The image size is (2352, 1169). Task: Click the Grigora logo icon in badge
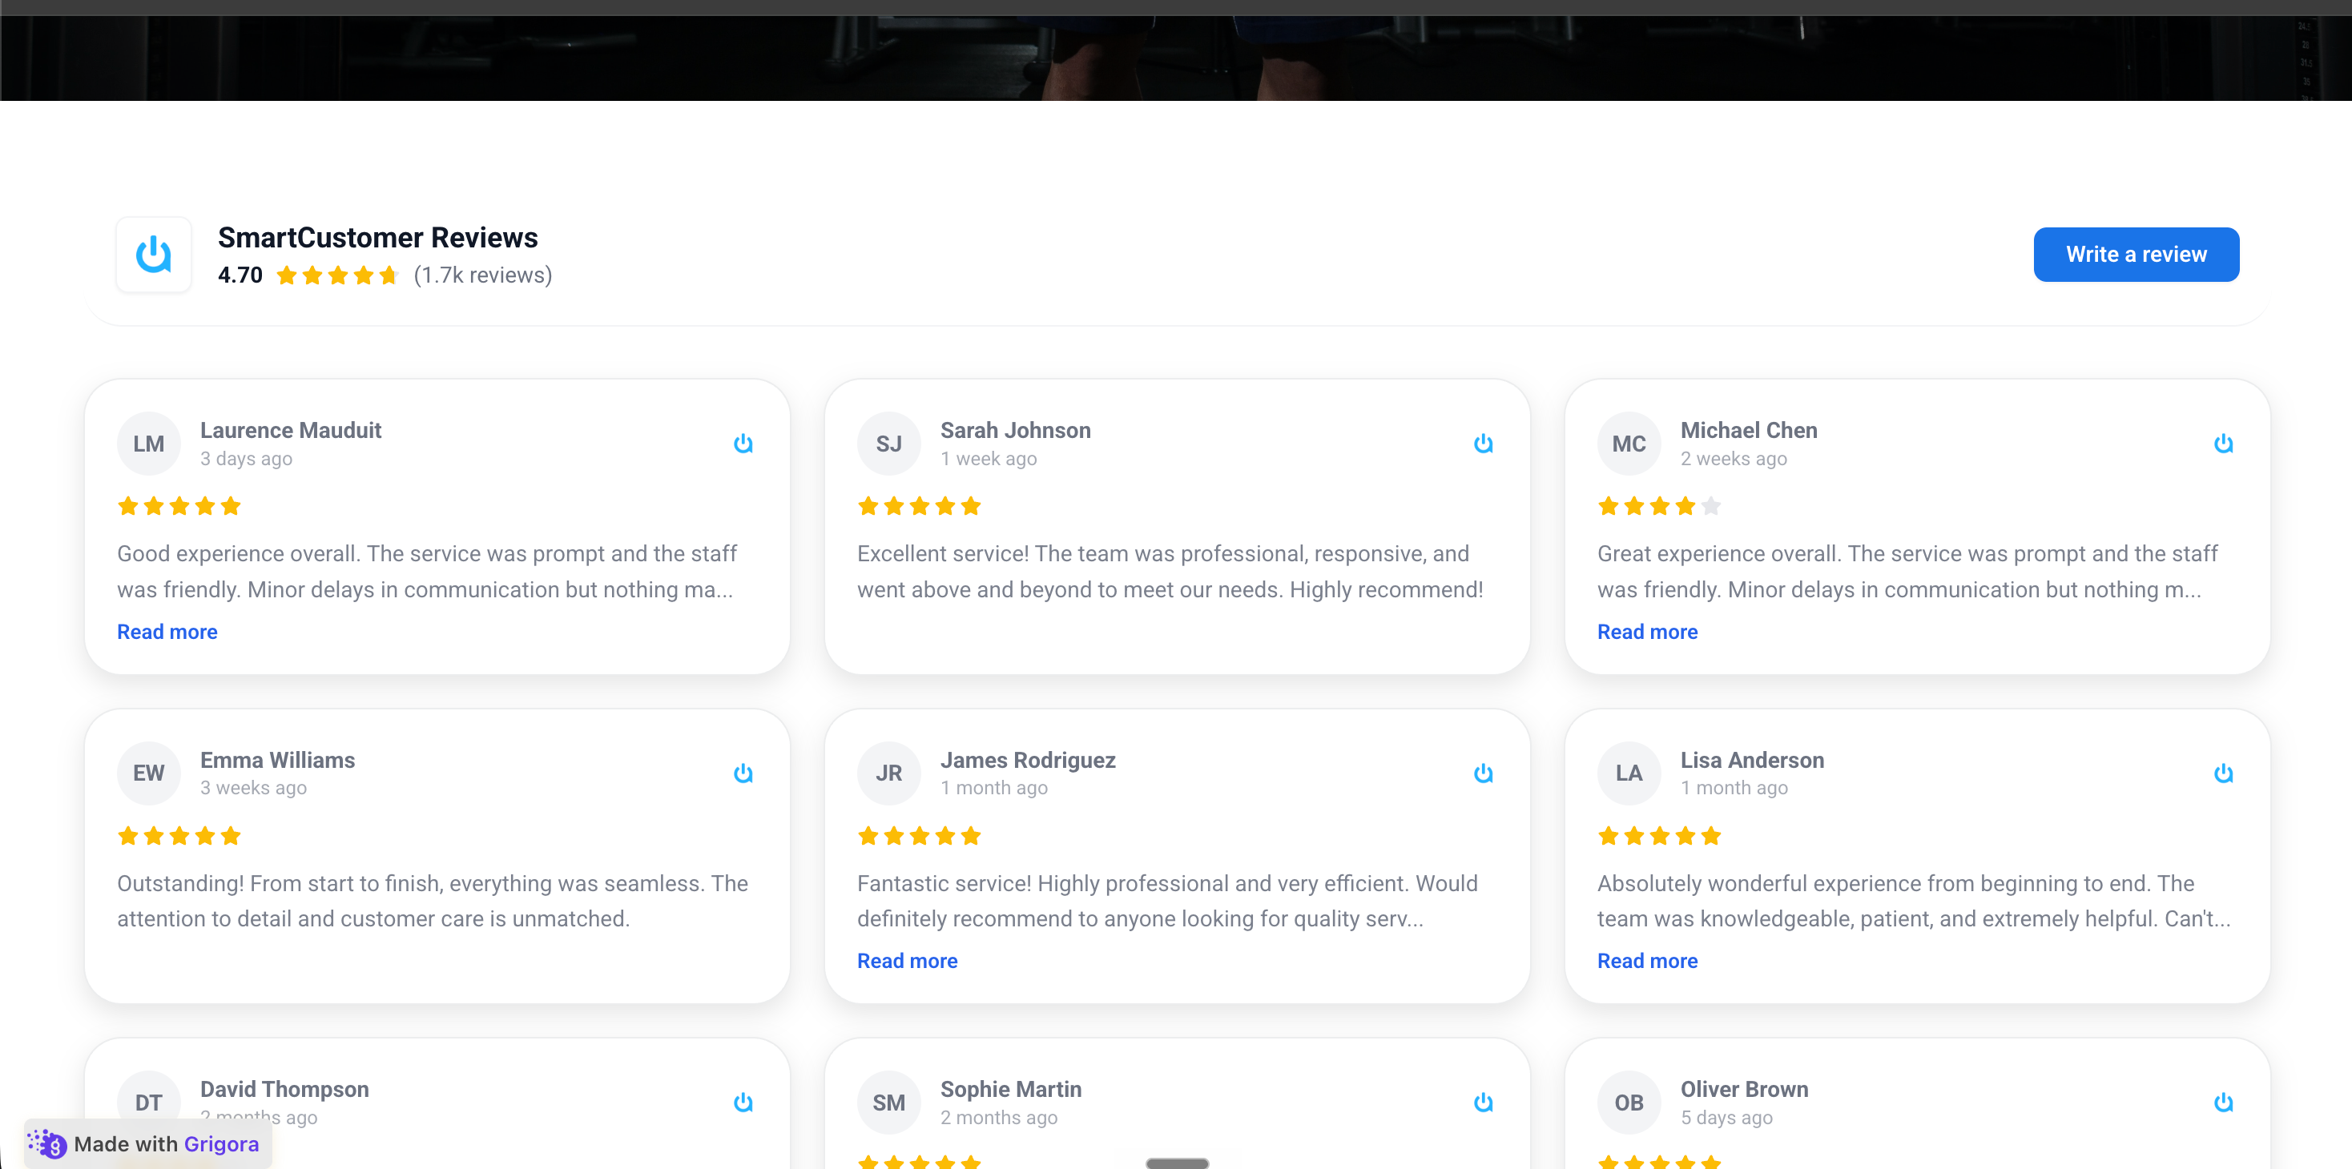pos(47,1143)
